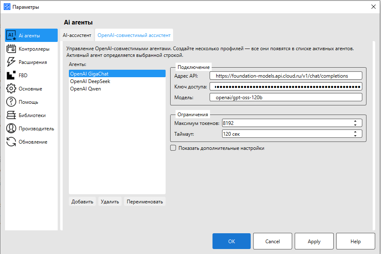The width and height of the screenshot is (381, 254).
Task: Click the Удалить button
Action: 110,202
